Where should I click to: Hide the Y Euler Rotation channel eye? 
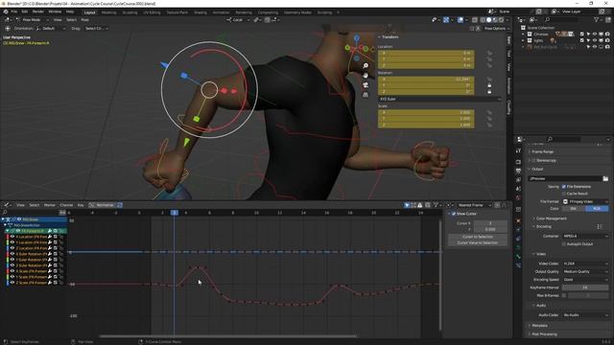(x=12, y=260)
